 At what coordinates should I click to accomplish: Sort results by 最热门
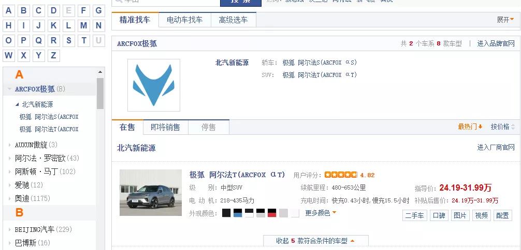click(470, 127)
